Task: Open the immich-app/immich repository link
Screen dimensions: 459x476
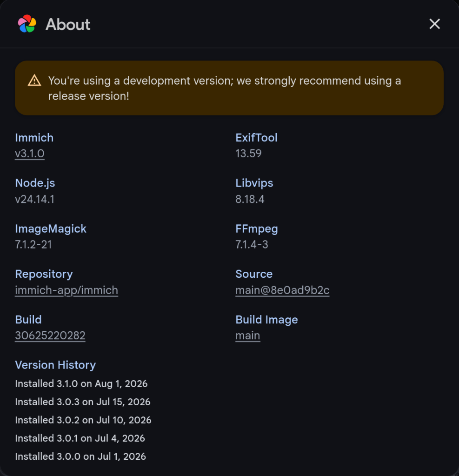Action: 67,290
